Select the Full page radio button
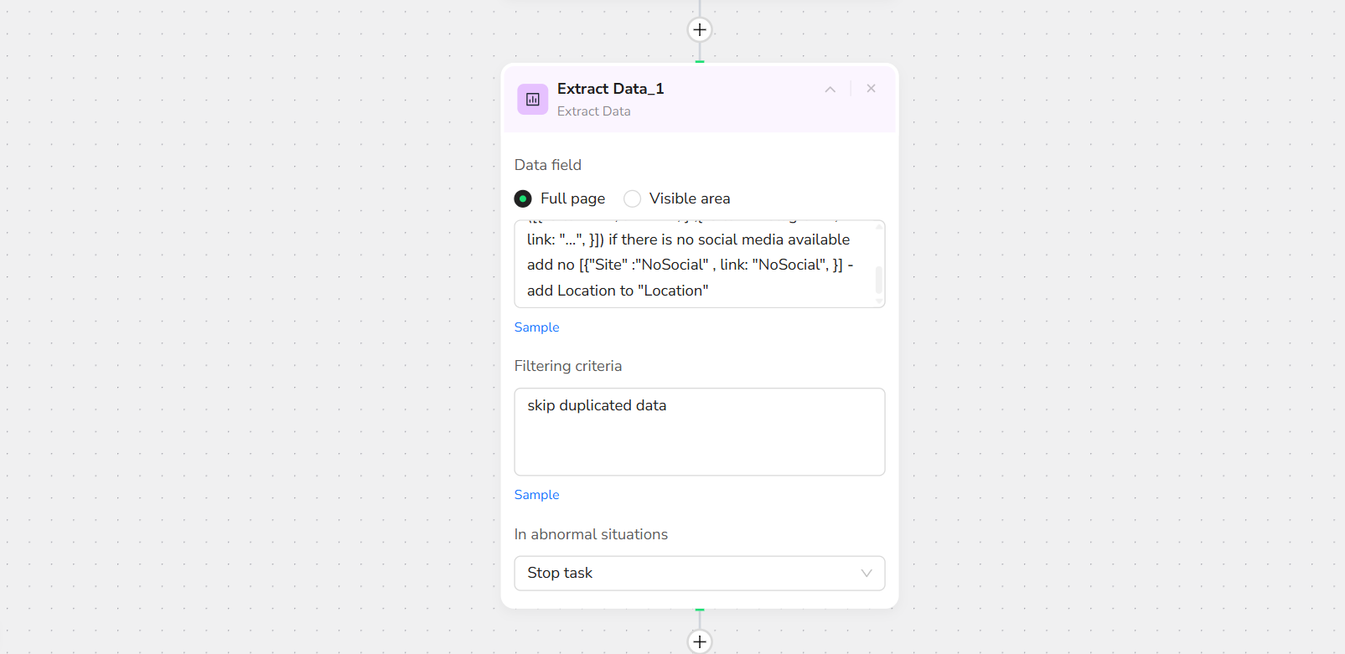1345x654 pixels. pos(523,198)
